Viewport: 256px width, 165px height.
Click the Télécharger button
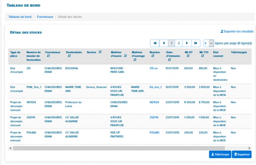point(220,154)
